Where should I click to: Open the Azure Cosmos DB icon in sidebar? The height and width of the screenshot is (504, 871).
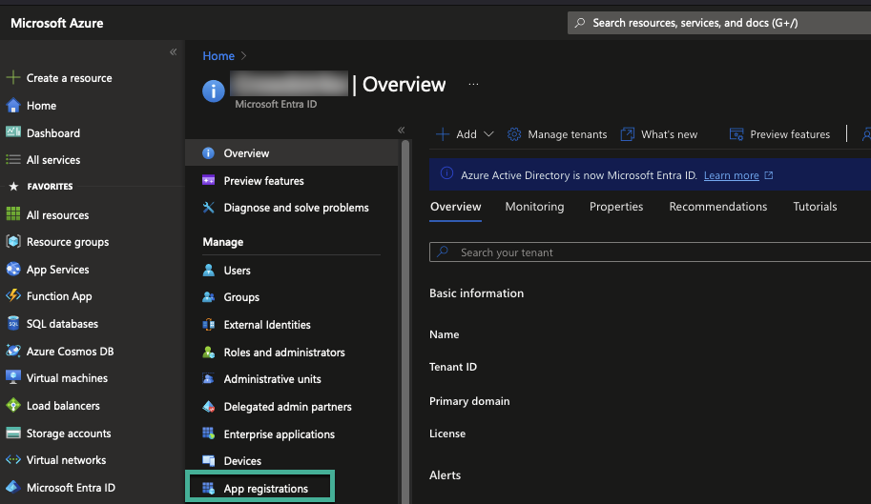pyautogui.click(x=13, y=351)
